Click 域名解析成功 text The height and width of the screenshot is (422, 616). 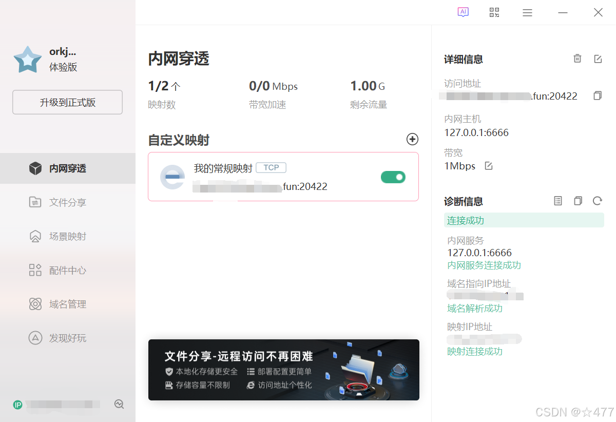click(x=475, y=309)
